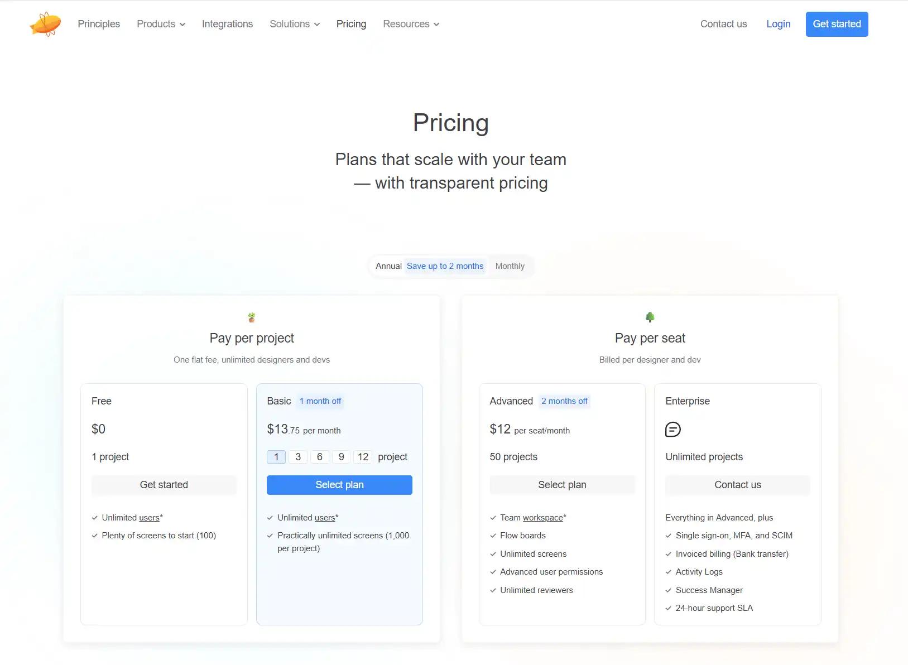Screen dimensions: 908x665
Task: Click the icon on the Enterprise plan card
Action: 672,429
